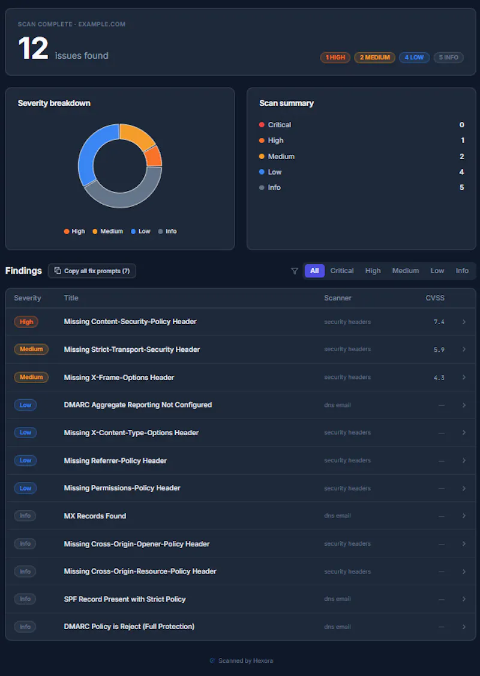
Task: Expand Missing Referrer-Policy Header row chevron
Action: [x=464, y=460]
